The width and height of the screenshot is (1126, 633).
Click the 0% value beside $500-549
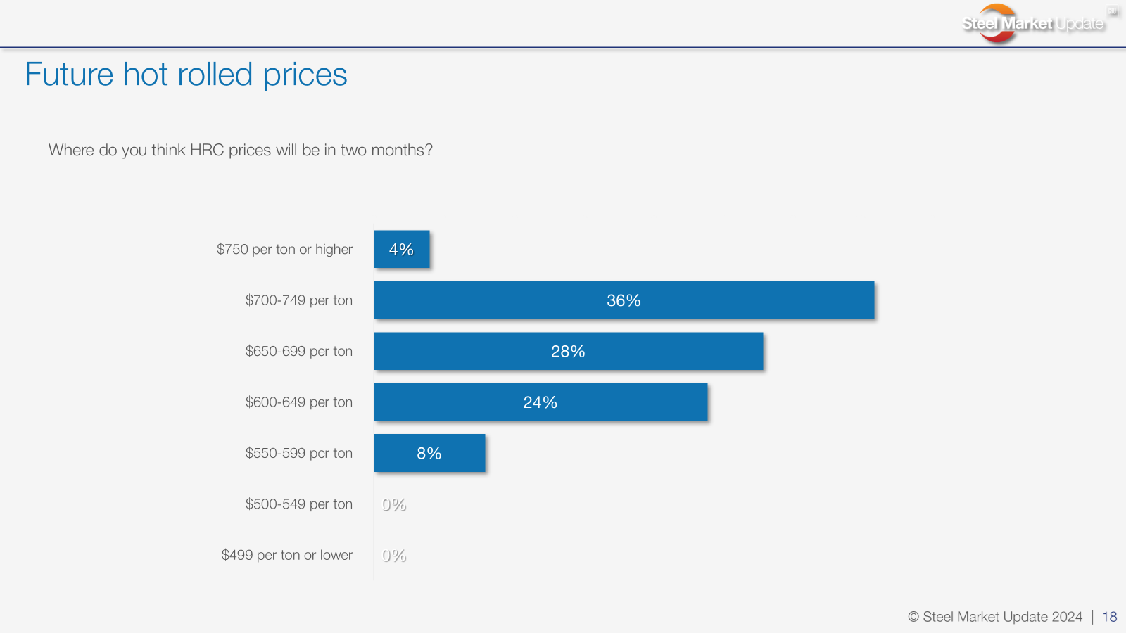[394, 505]
